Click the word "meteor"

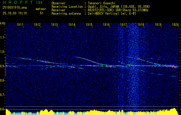coord(41,9)
